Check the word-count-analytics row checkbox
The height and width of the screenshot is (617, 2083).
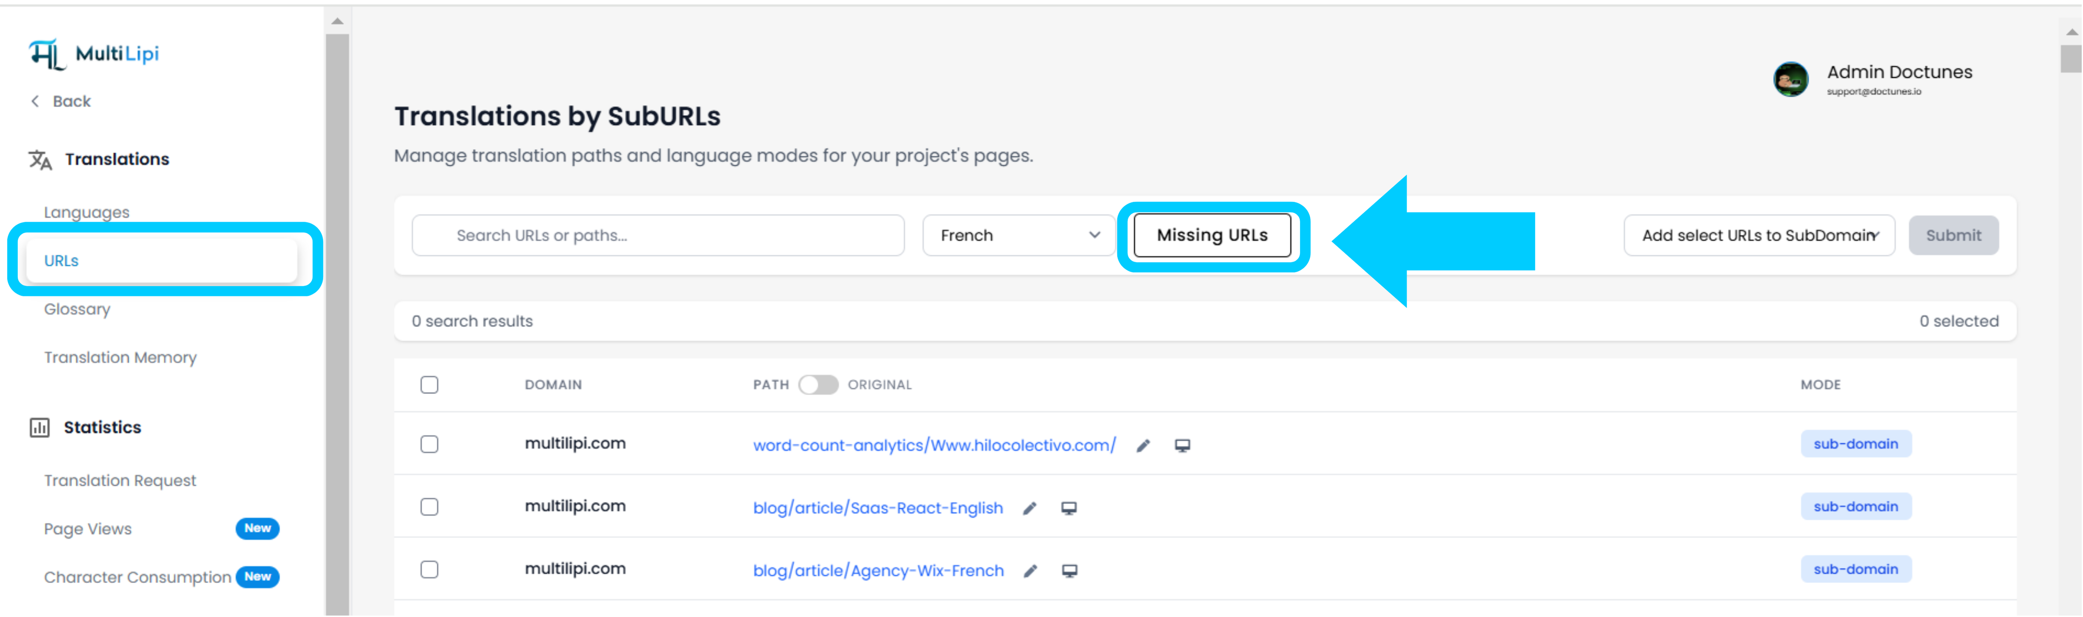429,443
